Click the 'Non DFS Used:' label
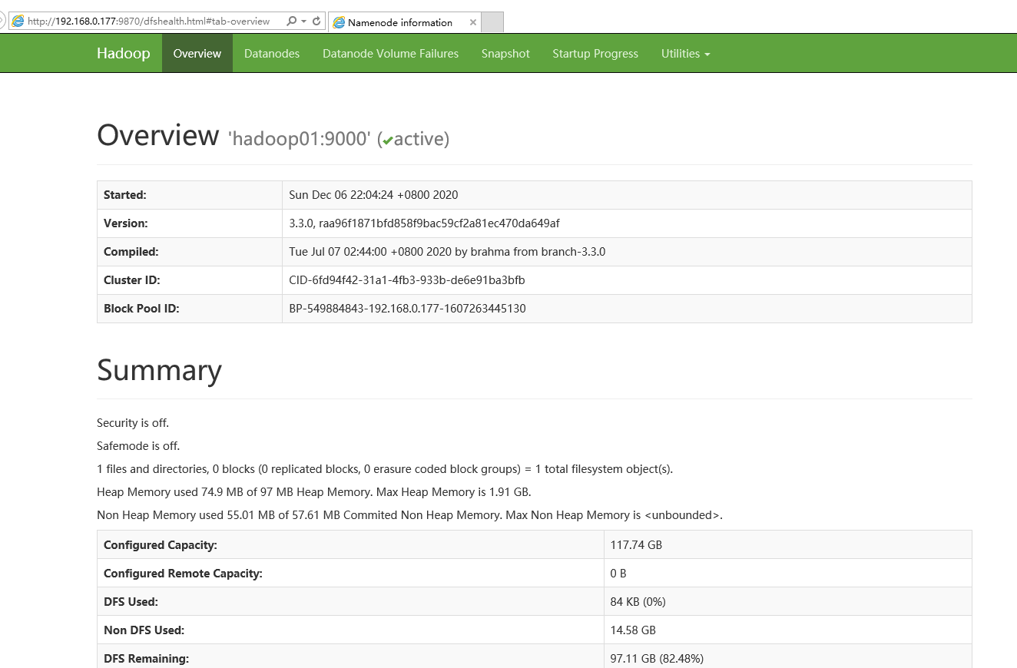Viewport: 1017px width, 668px height. click(x=144, y=630)
